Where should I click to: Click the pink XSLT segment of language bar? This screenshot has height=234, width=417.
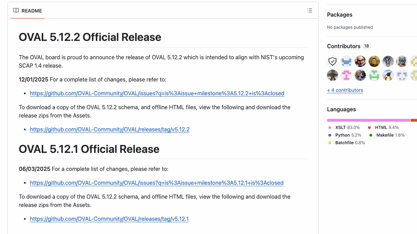click(x=368, y=120)
